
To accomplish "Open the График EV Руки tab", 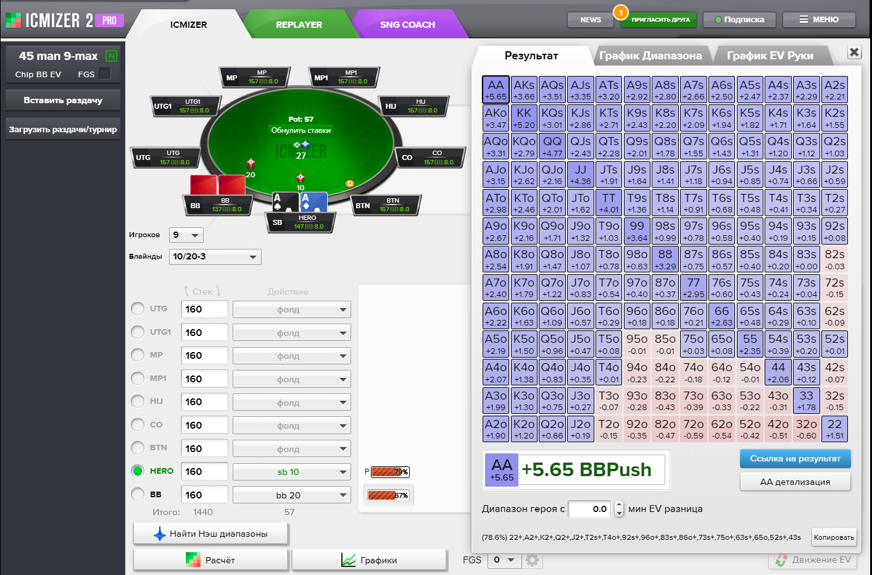I will tap(770, 56).
